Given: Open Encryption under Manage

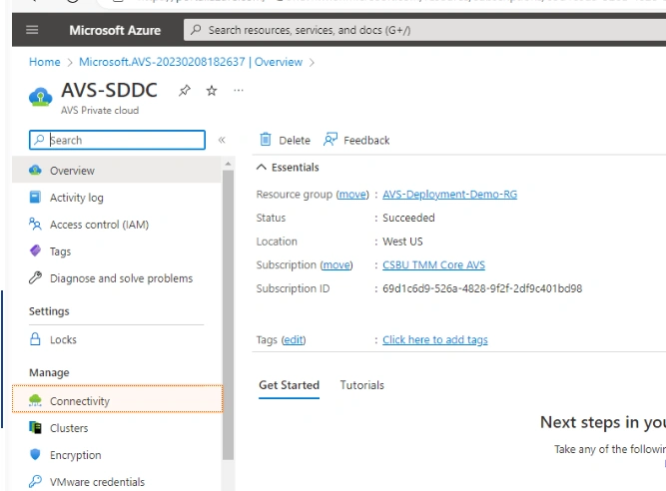Looking at the screenshot, I should point(117,454).
